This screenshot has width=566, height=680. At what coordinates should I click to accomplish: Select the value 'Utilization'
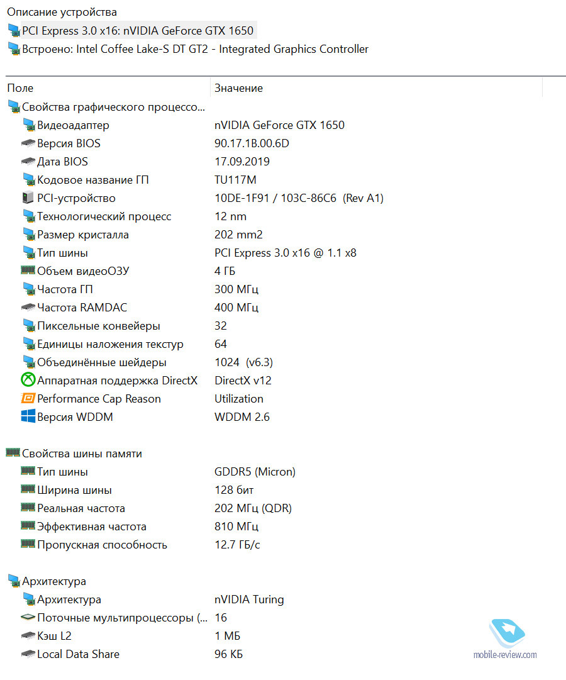(x=239, y=399)
